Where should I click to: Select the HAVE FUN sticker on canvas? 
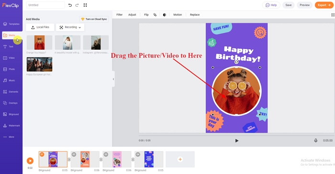[x=221, y=28]
